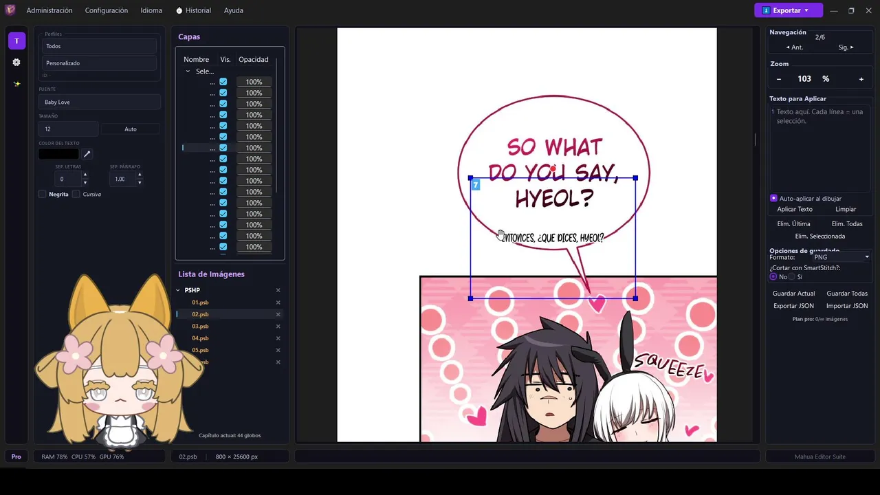Click Importar JSON button
The image size is (880, 495).
click(x=847, y=306)
